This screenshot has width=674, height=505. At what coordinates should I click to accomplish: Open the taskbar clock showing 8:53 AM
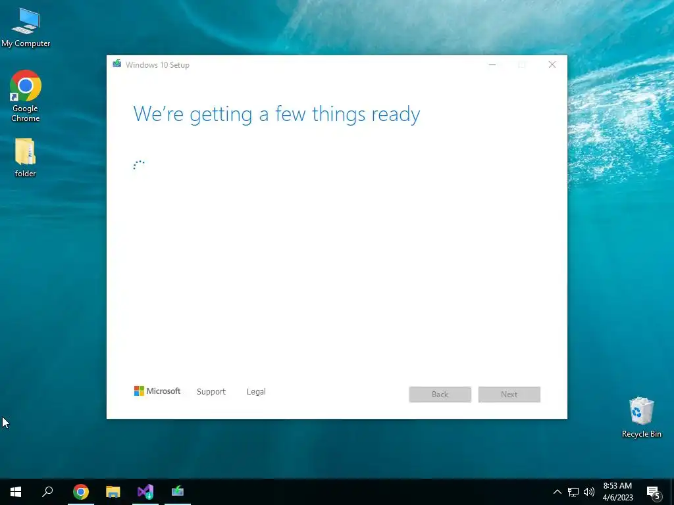(x=617, y=492)
